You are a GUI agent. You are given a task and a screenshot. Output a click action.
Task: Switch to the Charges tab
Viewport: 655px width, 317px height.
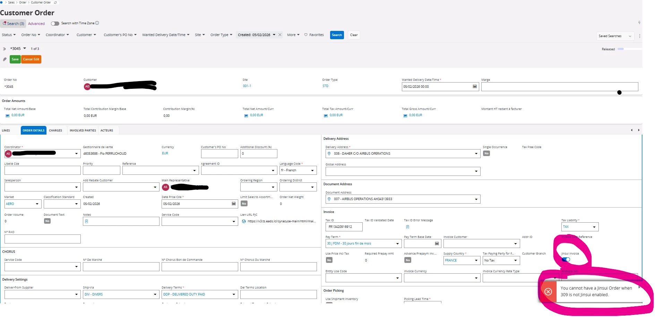[x=55, y=130]
